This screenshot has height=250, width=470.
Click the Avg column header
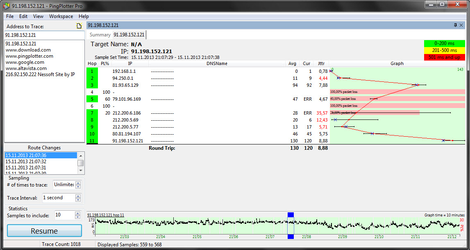coord(292,63)
